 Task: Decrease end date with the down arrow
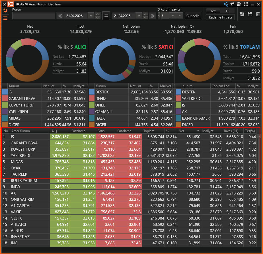point(145,18)
